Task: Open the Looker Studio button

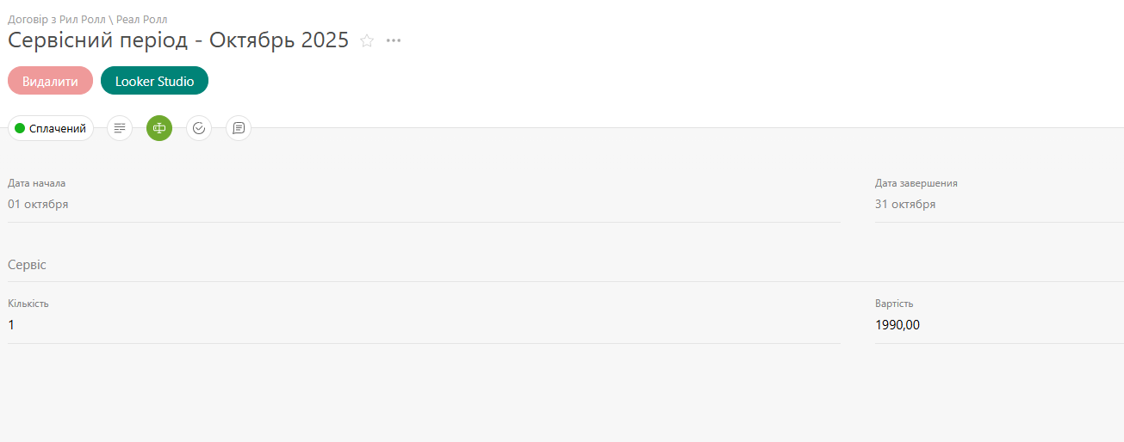Action: click(154, 81)
